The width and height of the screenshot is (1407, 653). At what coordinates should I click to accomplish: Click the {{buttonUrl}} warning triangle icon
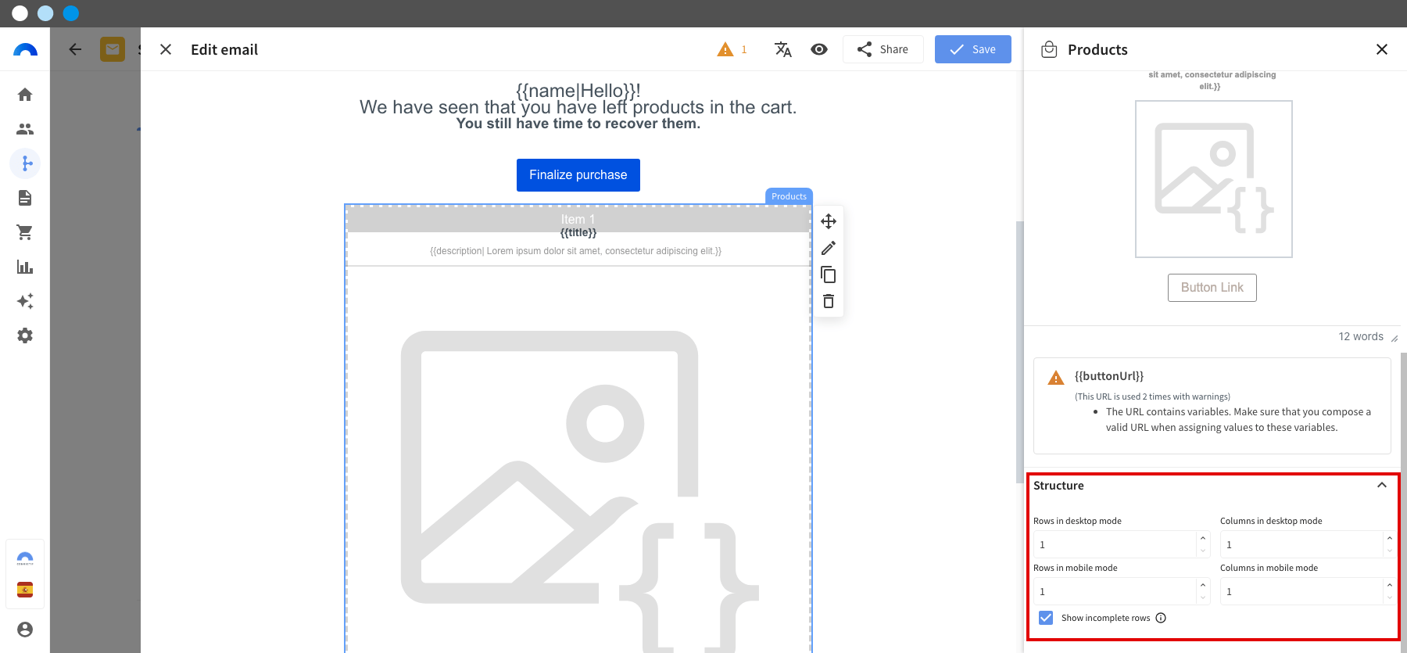1056,378
